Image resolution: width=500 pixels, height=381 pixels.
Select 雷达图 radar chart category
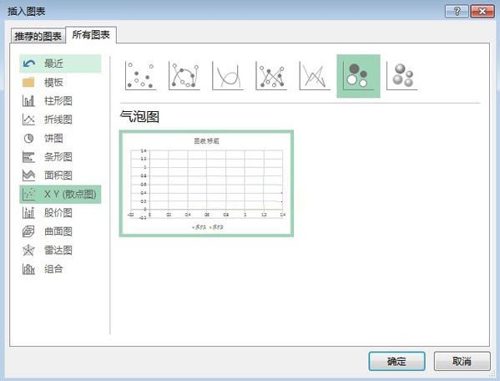click(60, 250)
